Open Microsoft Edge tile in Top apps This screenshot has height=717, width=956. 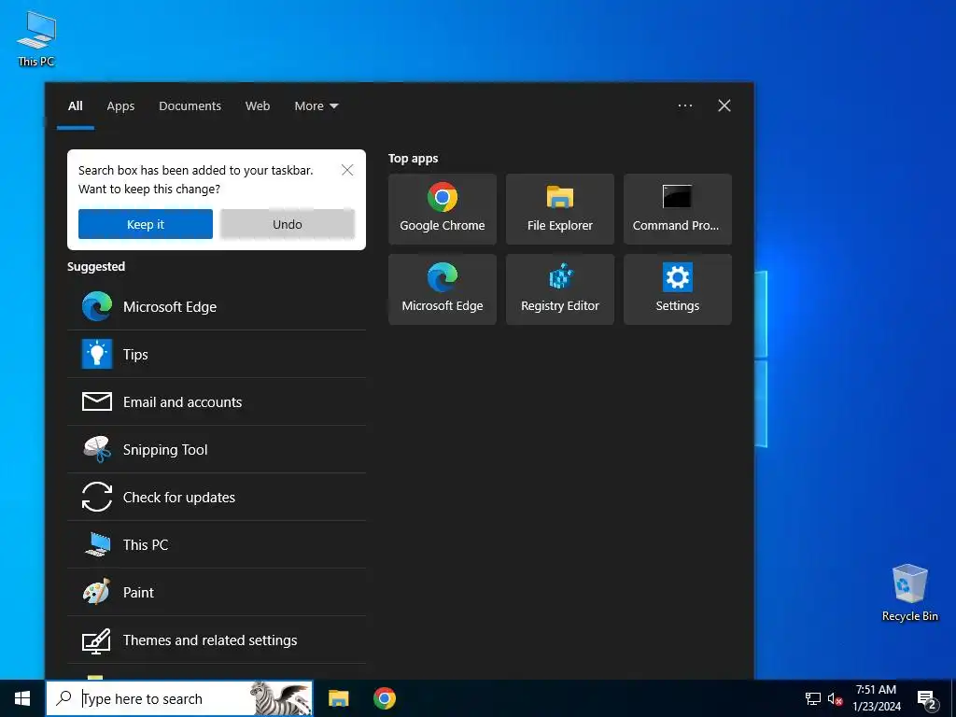point(442,289)
